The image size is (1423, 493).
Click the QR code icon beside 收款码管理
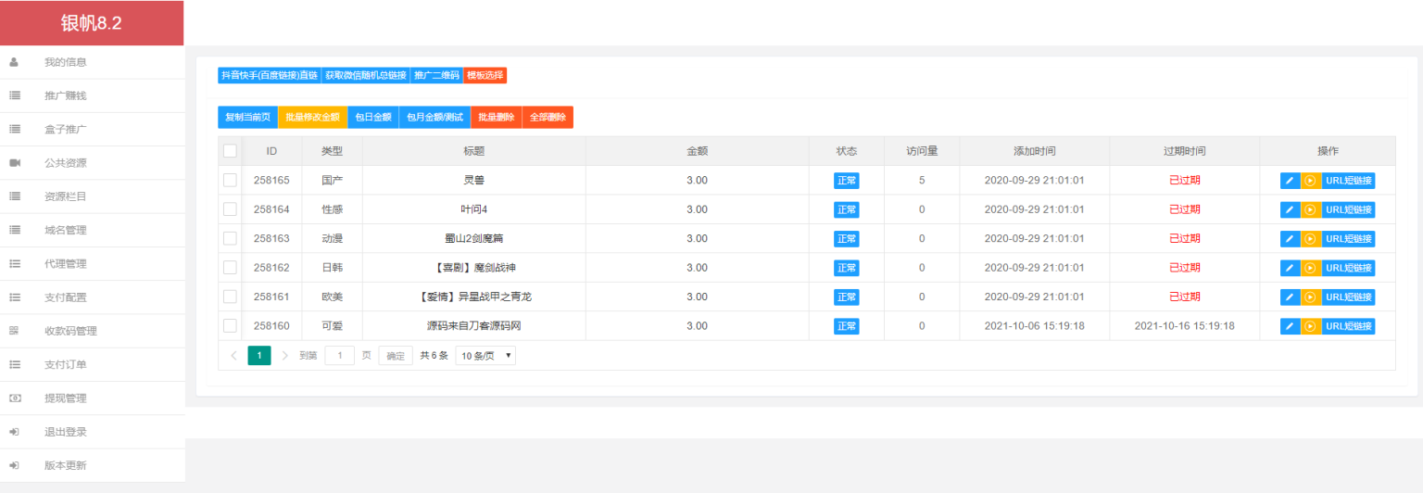14,331
